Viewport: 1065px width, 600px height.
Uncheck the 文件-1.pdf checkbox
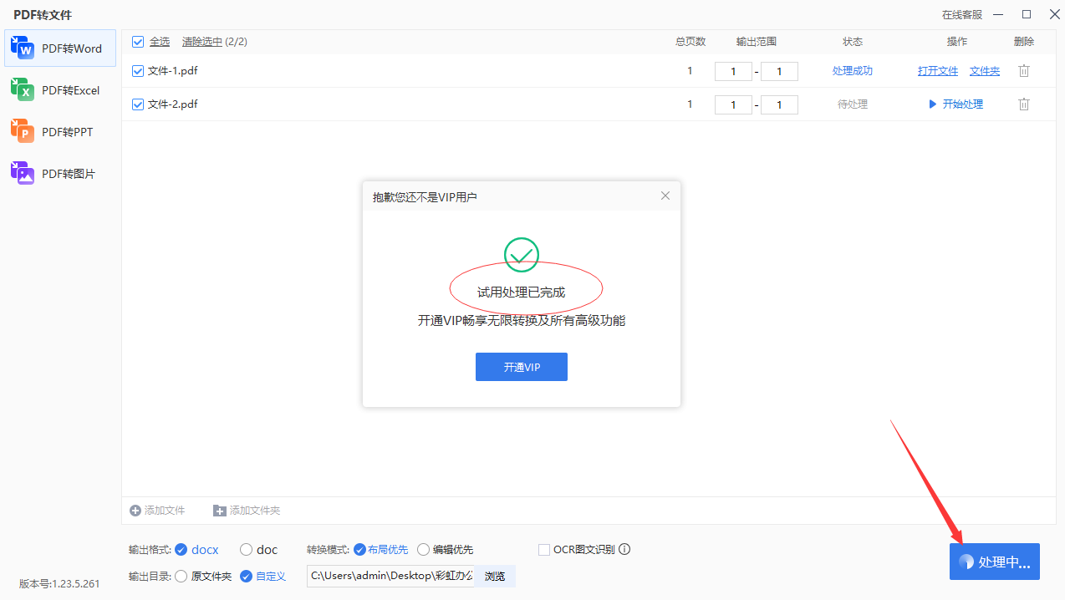pyautogui.click(x=138, y=71)
